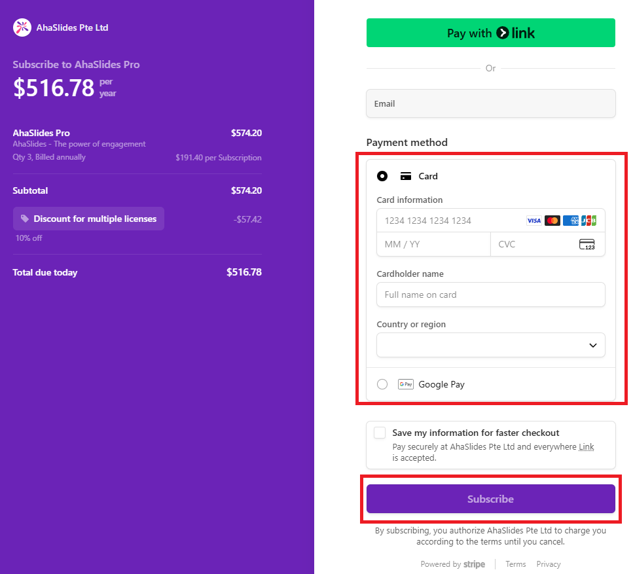Click the Qty 3, Billed annually text
The image size is (633, 574).
tap(49, 157)
